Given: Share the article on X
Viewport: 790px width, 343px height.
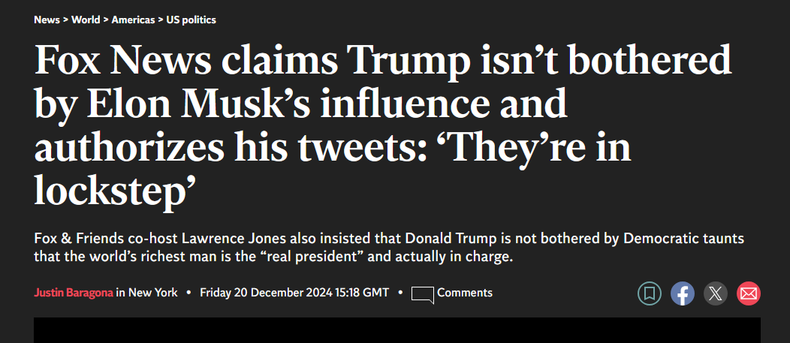Looking at the screenshot, I should point(716,293).
